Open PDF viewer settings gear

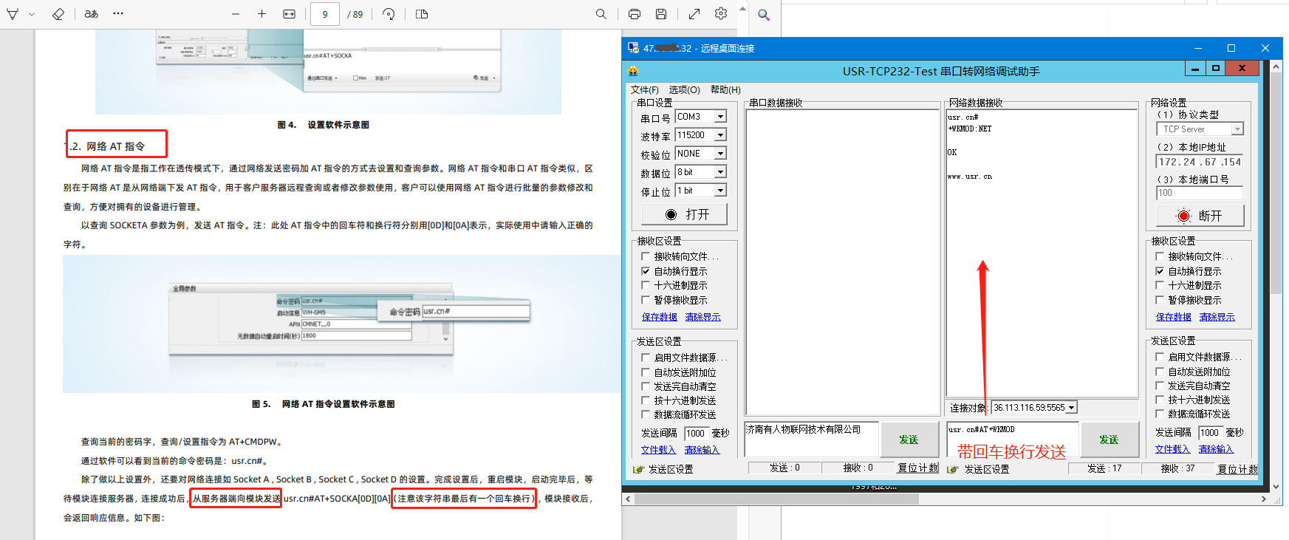721,14
